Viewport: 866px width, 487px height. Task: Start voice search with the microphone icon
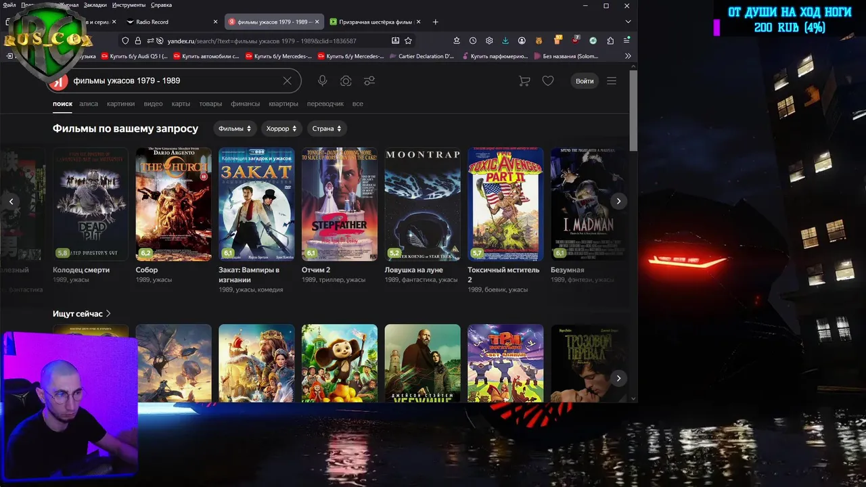(323, 81)
